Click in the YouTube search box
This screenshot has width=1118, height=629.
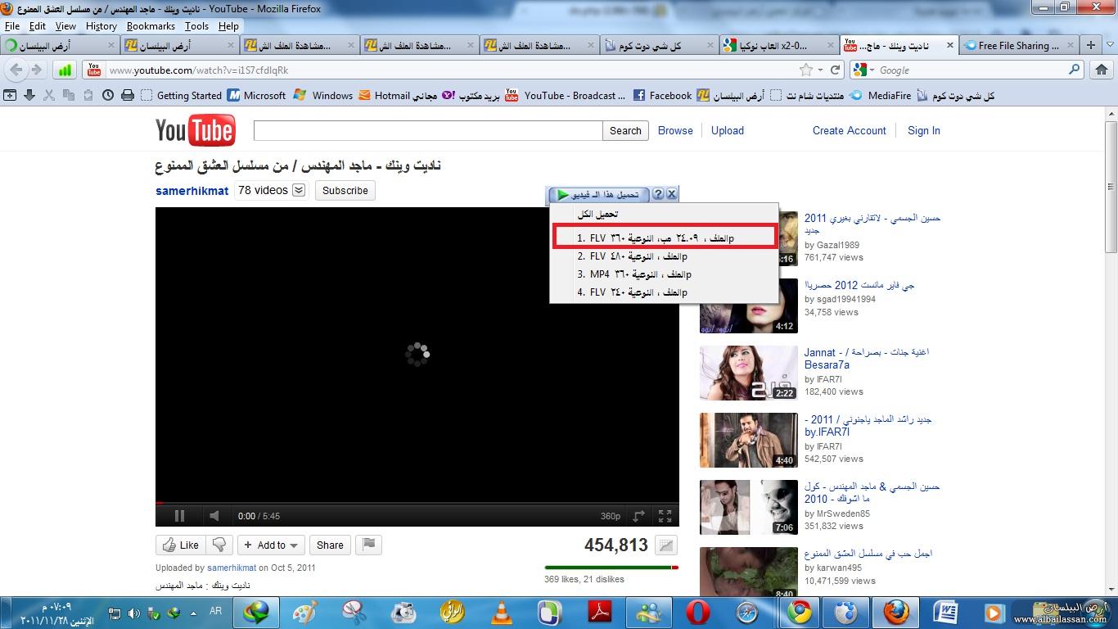click(427, 130)
